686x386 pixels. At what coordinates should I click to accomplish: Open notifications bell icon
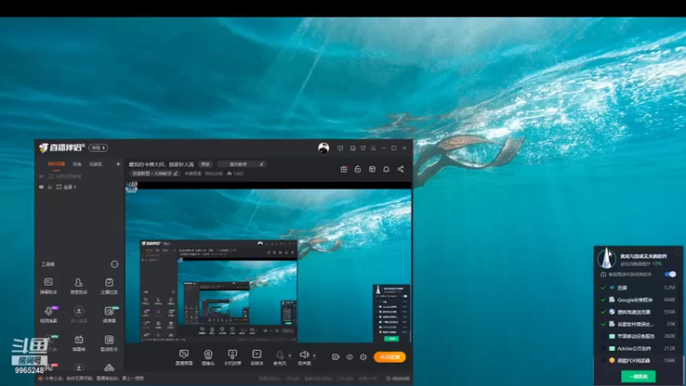point(387,169)
